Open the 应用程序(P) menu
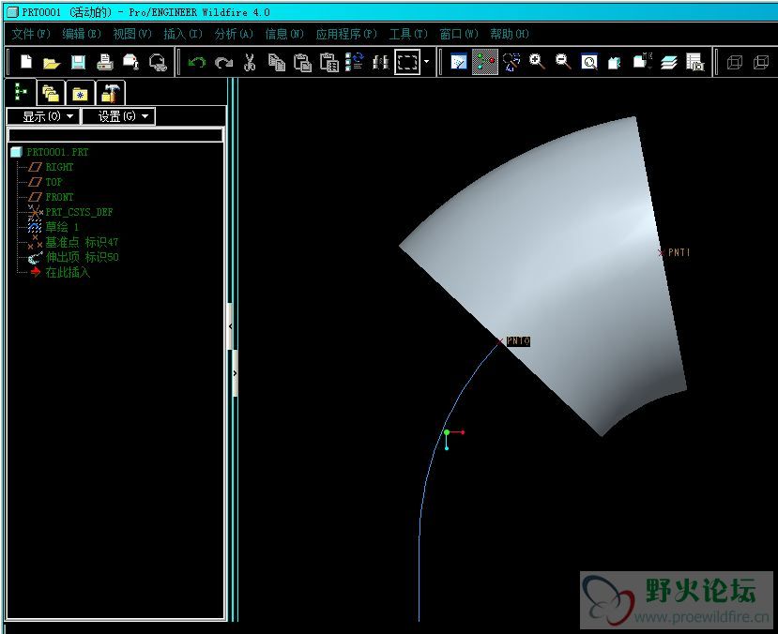Image resolution: width=778 pixels, height=634 pixels. 346,34
